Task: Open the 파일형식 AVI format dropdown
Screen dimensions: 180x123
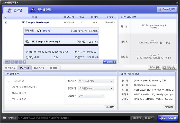Action: coord(91,96)
